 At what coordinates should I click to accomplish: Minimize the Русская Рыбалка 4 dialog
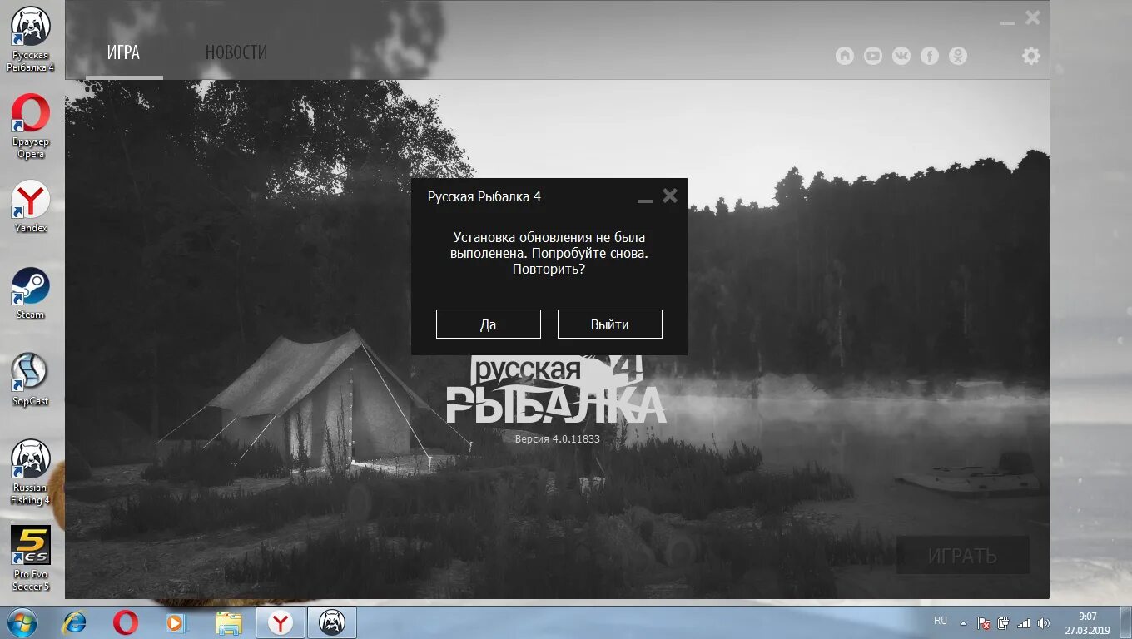coord(644,200)
